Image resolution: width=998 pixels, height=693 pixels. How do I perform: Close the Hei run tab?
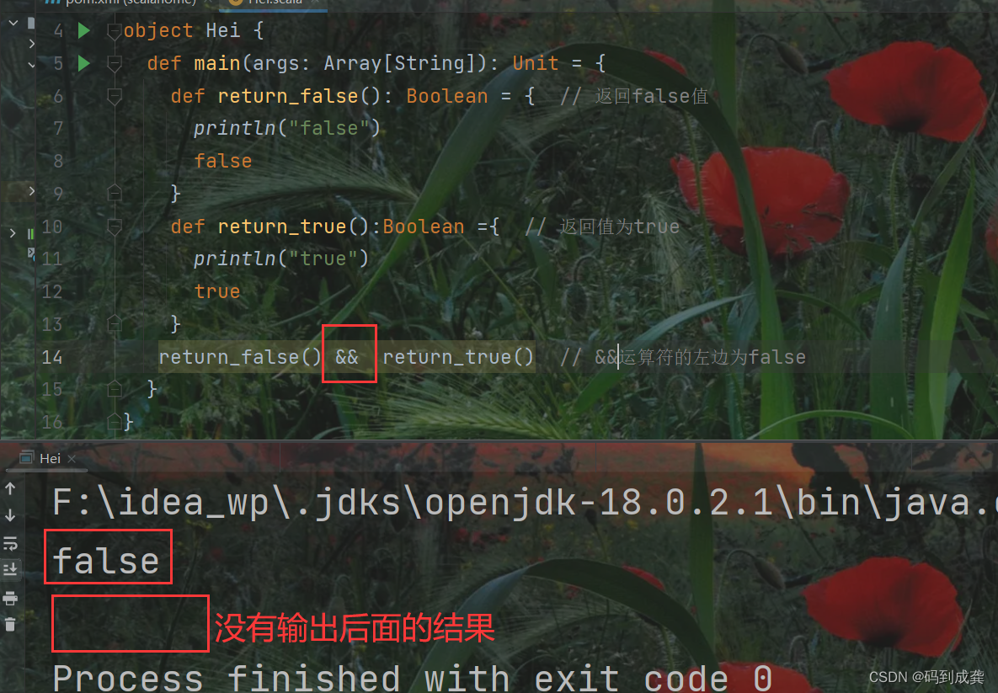72,458
